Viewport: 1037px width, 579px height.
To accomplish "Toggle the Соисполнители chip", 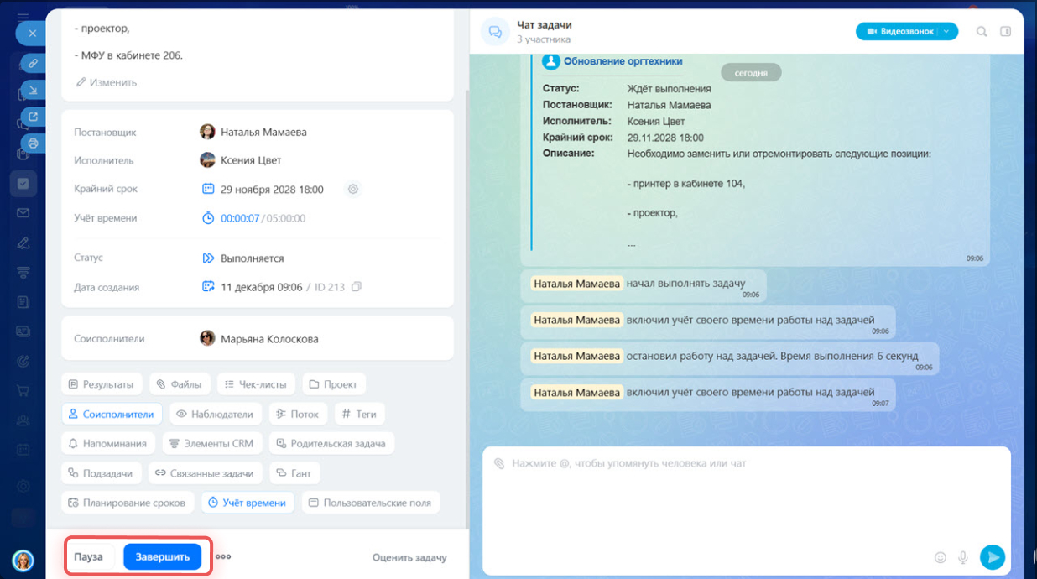I will [111, 414].
